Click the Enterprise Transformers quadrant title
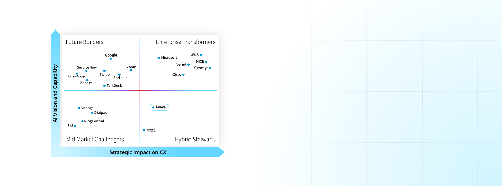The width and height of the screenshot is (502, 186). coord(186,42)
